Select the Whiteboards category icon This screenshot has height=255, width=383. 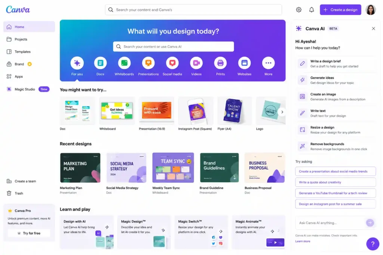[x=124, y=63]
